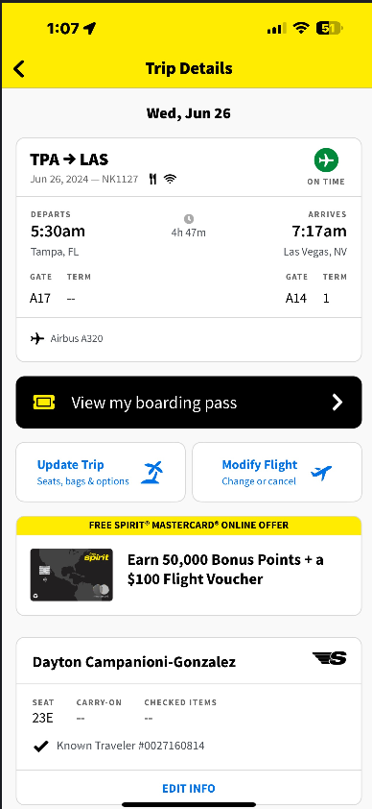Tap the yellow boarding pass ticket icon

[x=44, y=402]
